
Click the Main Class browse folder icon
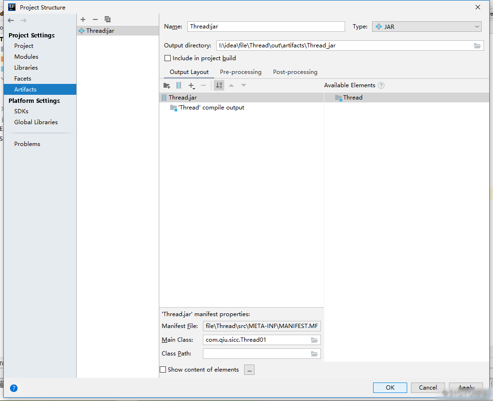(314, 340)
